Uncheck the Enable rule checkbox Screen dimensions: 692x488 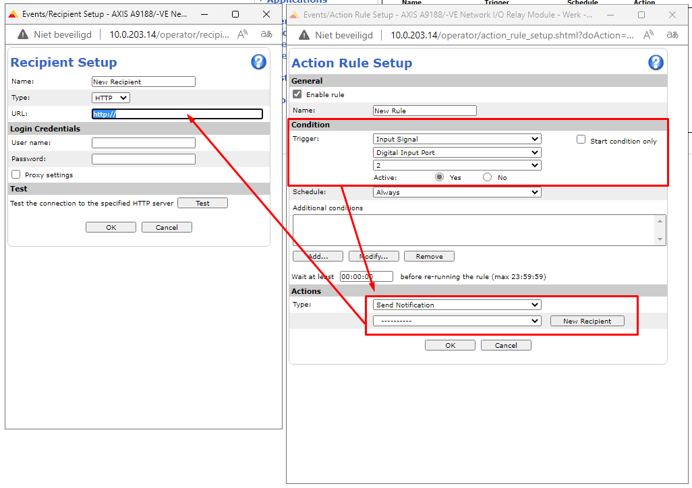[297, 94]
